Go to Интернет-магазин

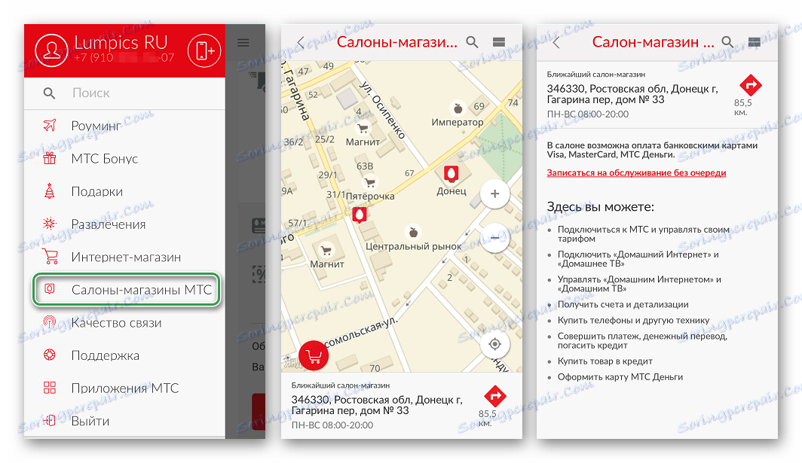(x=124, y=257)
